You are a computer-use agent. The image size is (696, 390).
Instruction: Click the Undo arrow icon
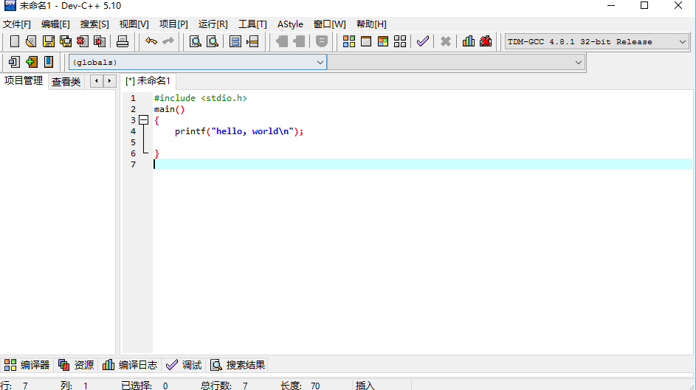click(x=151, y=41)
